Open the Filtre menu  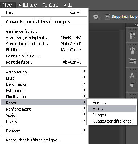tap(7, 5)
